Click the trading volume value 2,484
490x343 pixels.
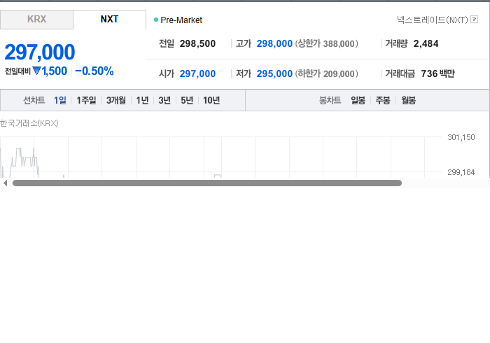426,43
